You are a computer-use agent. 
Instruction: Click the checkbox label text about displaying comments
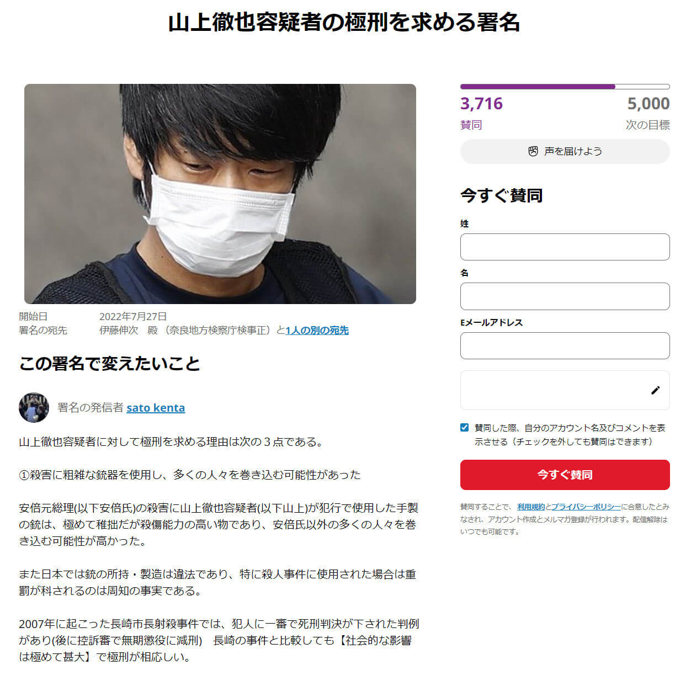pyautogui.click(x=570, y=435)
